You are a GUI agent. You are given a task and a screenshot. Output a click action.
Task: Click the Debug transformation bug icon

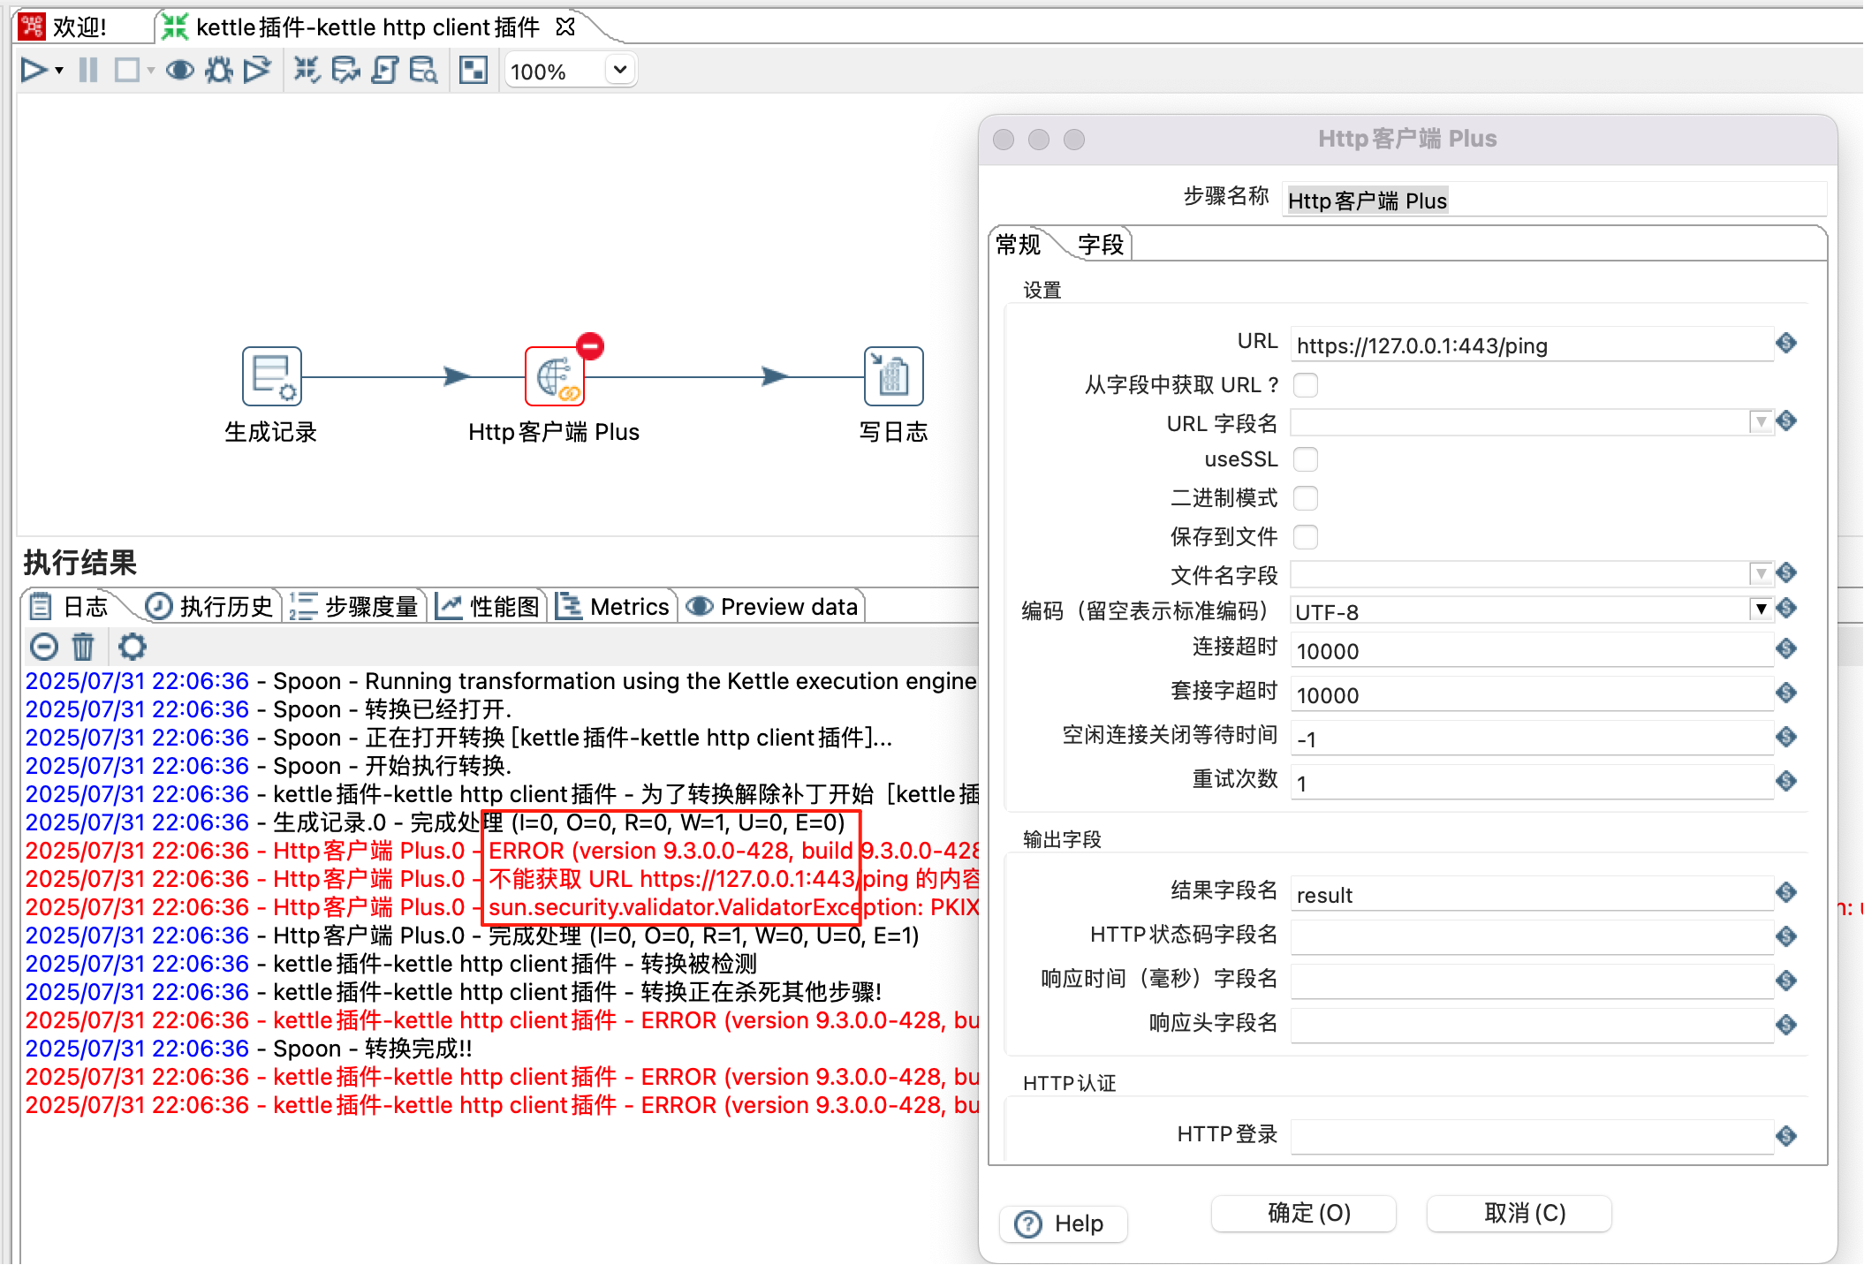point(219,70)
